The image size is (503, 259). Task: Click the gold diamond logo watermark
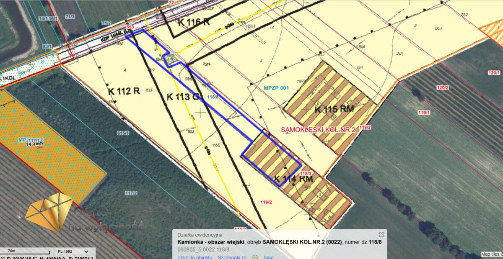tap(48, 211)
